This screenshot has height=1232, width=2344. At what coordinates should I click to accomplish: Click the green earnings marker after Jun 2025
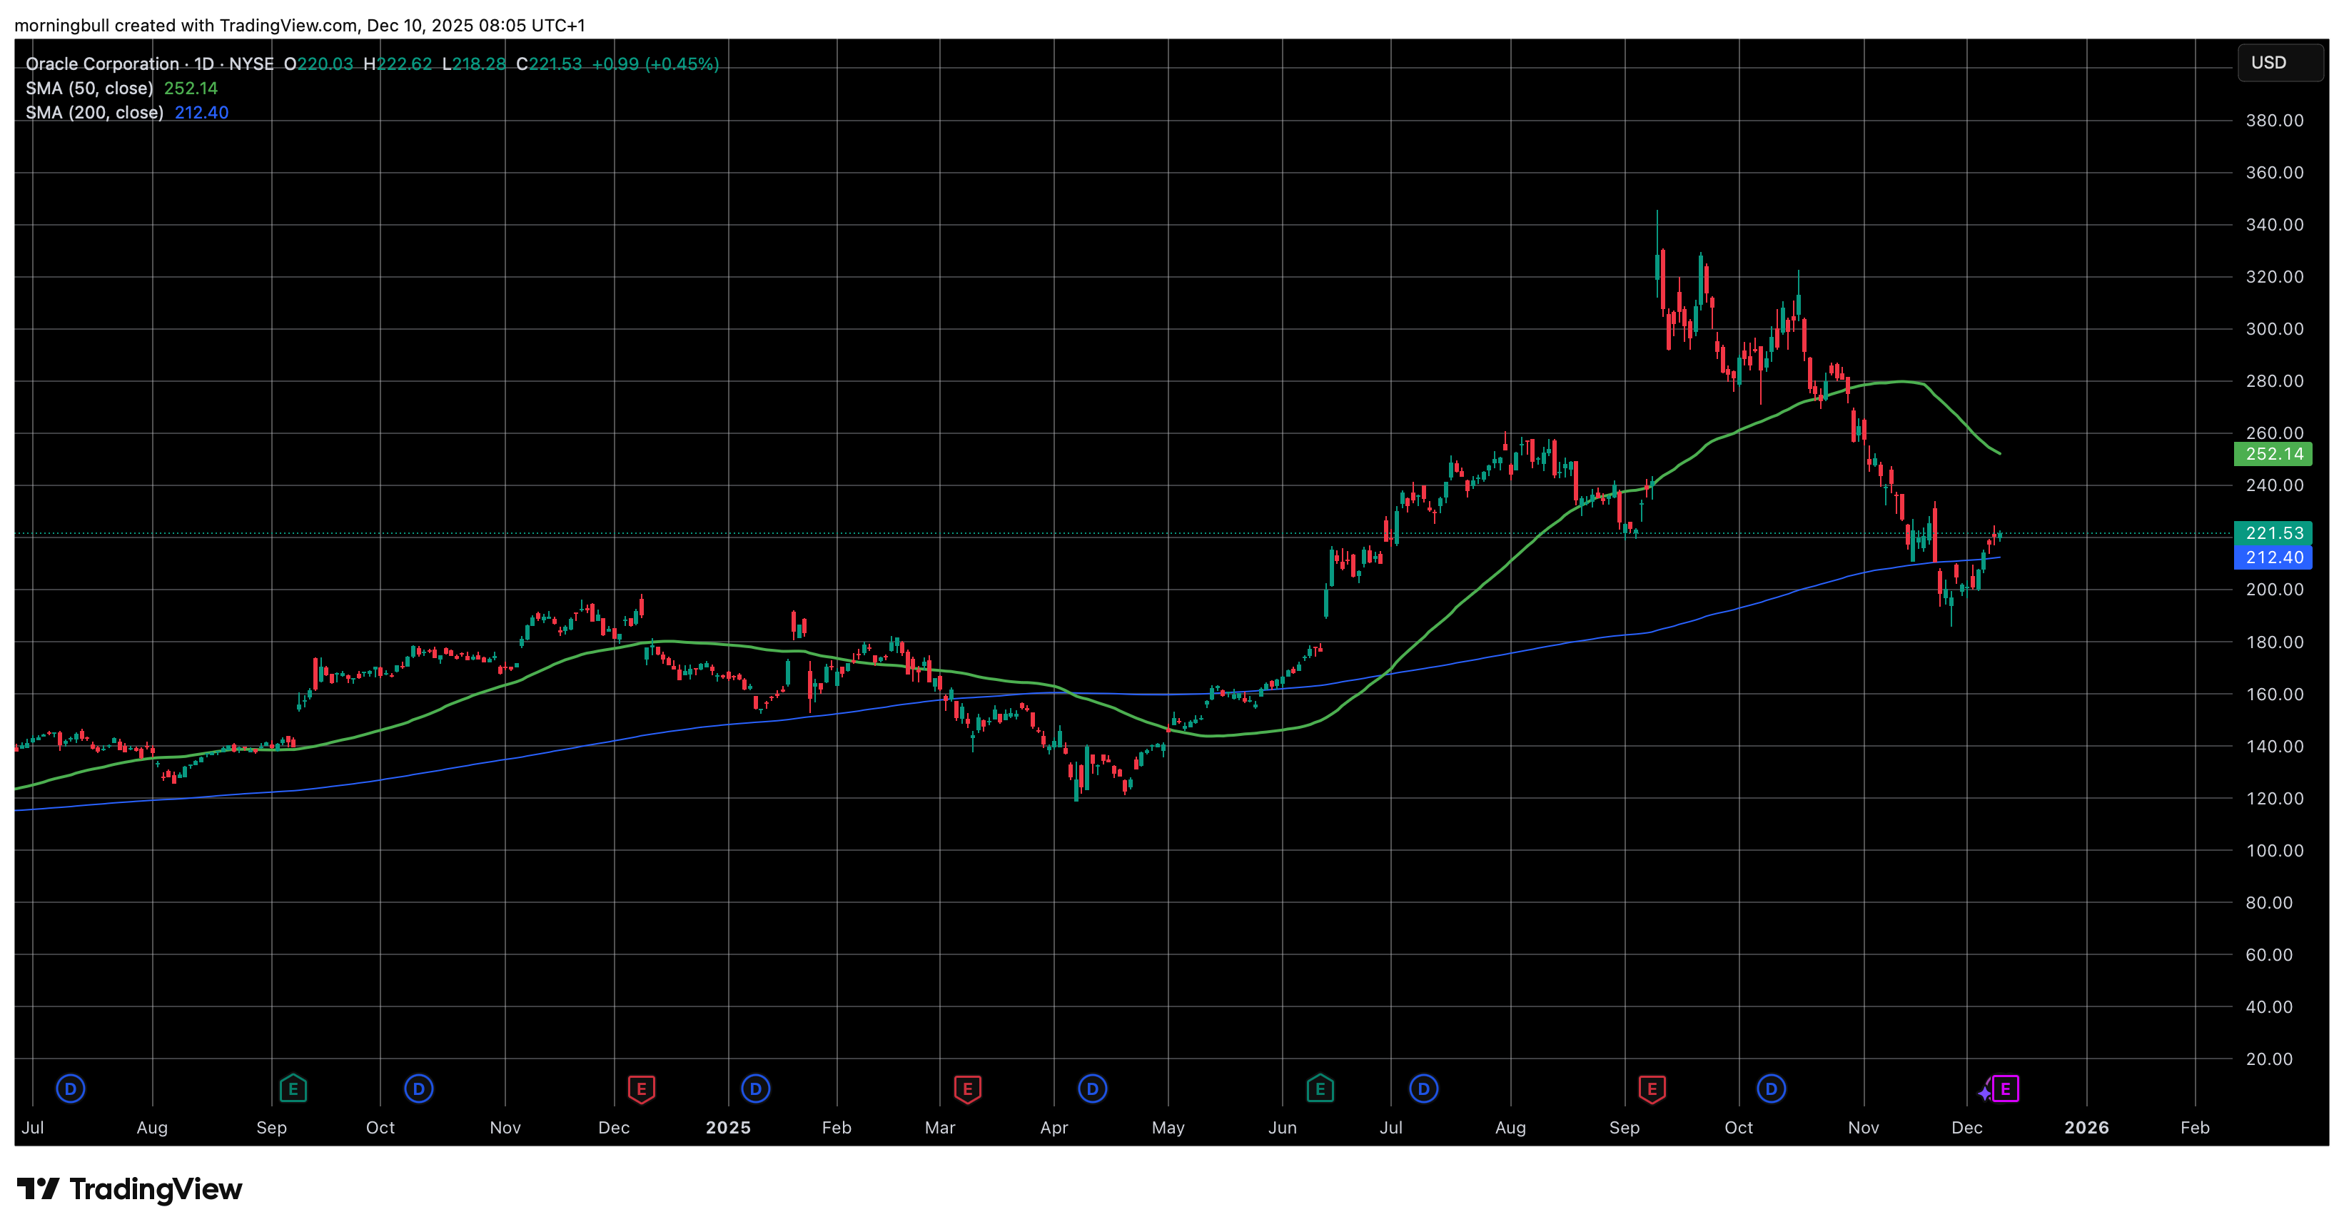coord(1320,1089)
